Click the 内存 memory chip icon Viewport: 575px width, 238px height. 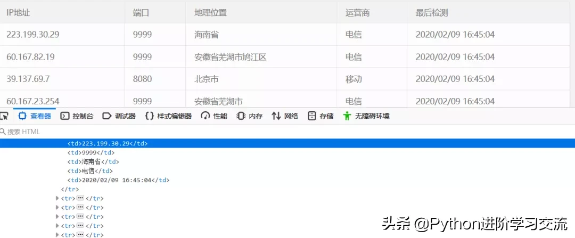coord(241,116)
